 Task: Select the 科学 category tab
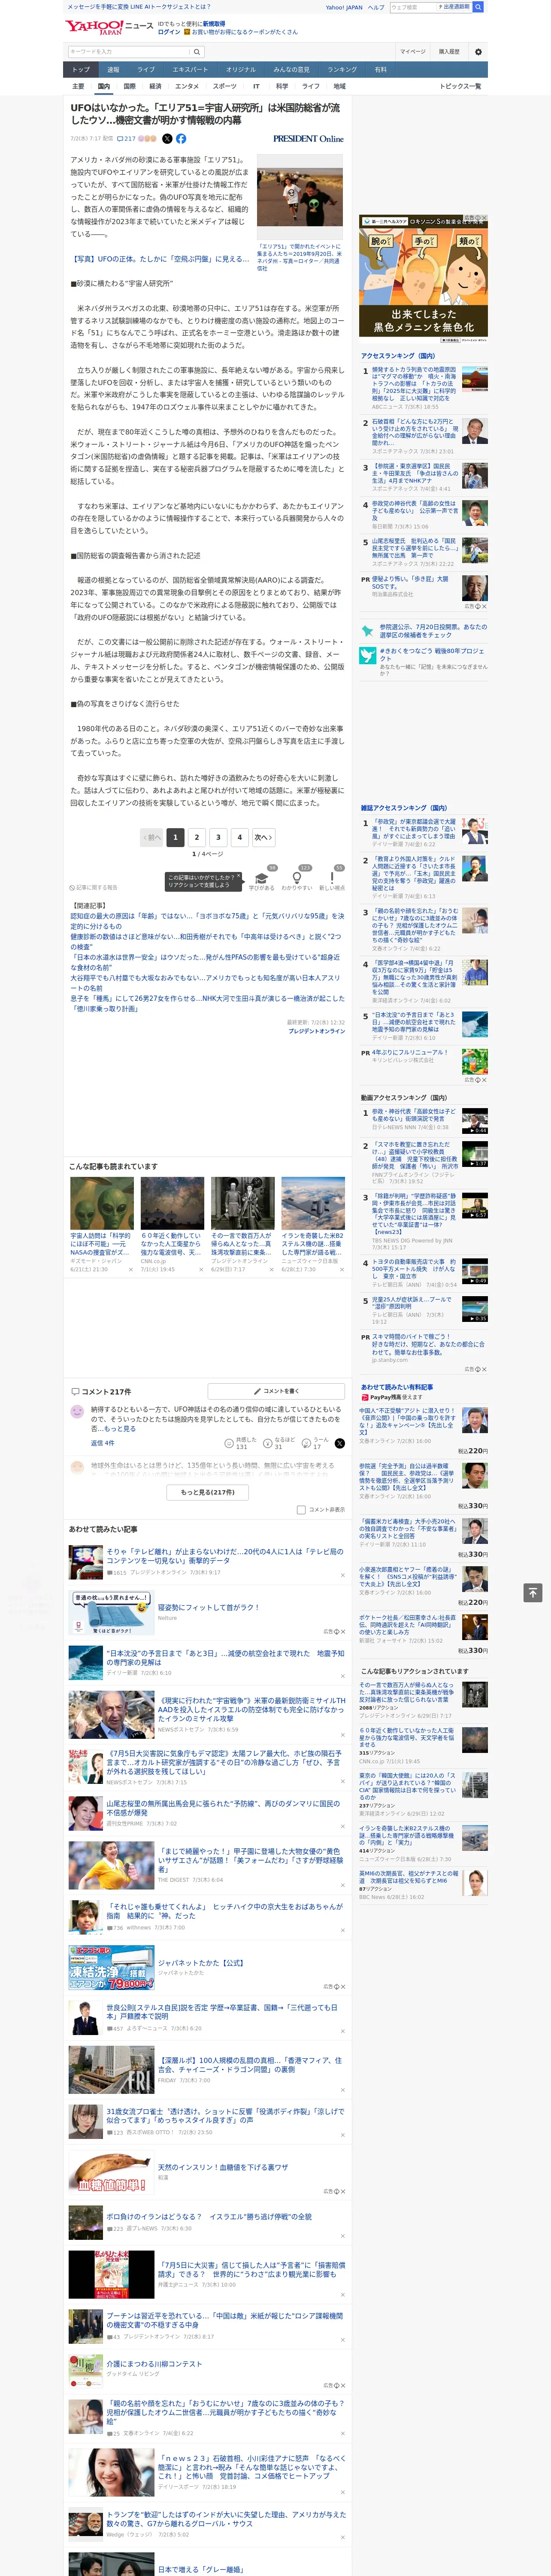pyautogui.click(x=282, y=86)
